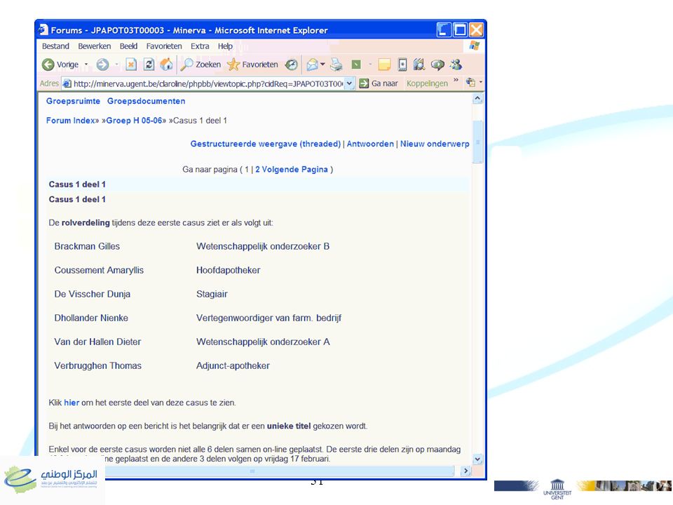Click the horizontal scrollbar right arrow
This screenshot has height=505, width=673.
click(465, 471)
